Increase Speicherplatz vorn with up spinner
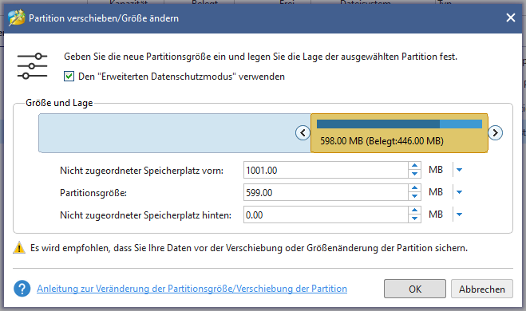Screen dimensions: 526x311 pos(414,166)
